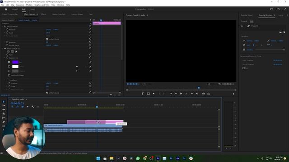Open the Import workspace
This screenshot has height=162, width=289.
click(15, 9)
